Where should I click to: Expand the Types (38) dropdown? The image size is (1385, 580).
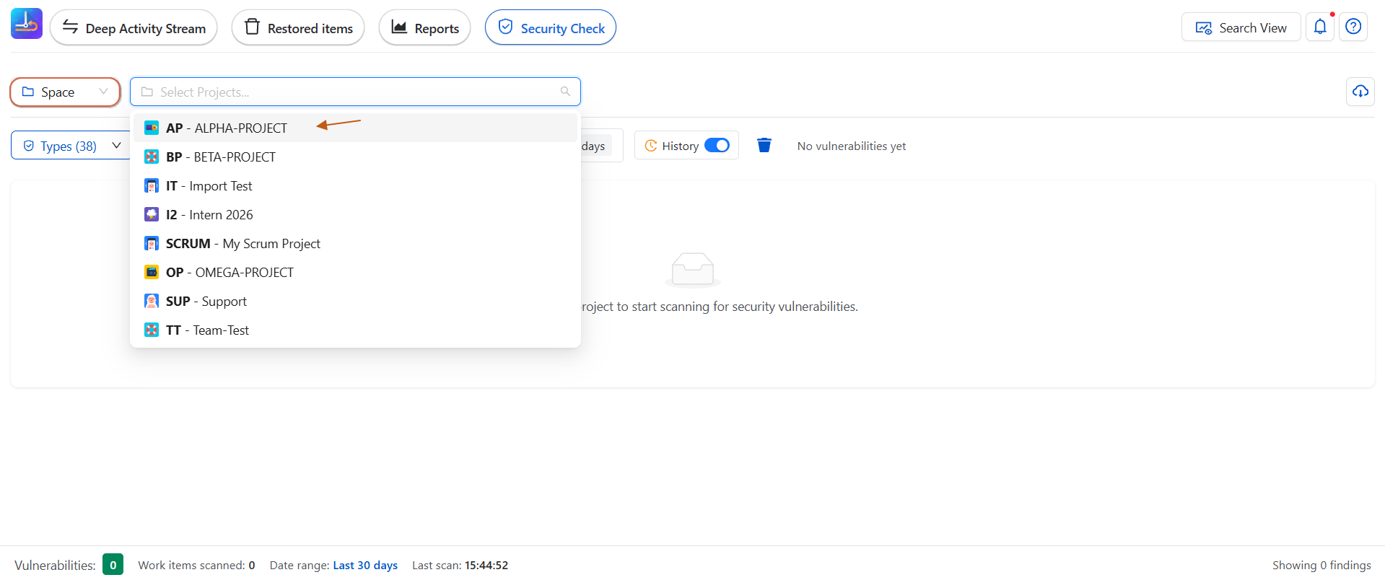click(x=71, y=145)
